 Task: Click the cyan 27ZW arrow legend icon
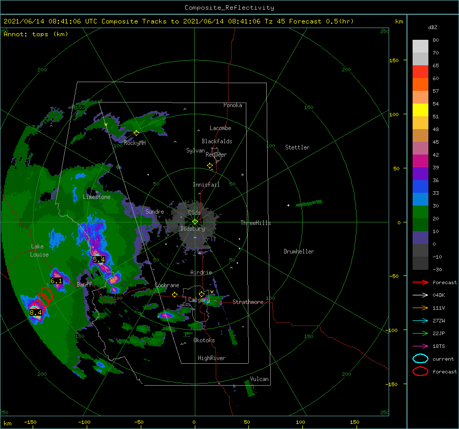(420, 321)
